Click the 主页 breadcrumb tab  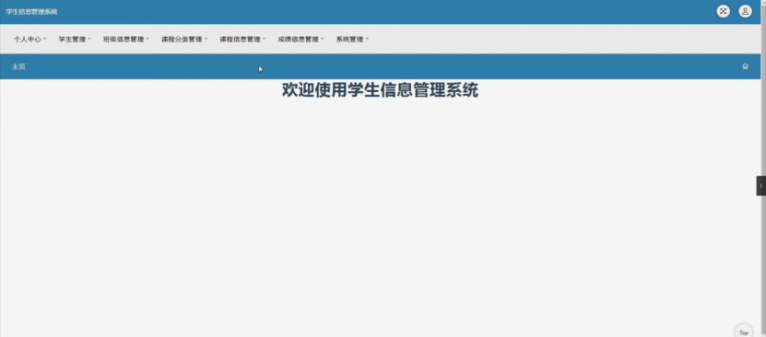point(18,67)
